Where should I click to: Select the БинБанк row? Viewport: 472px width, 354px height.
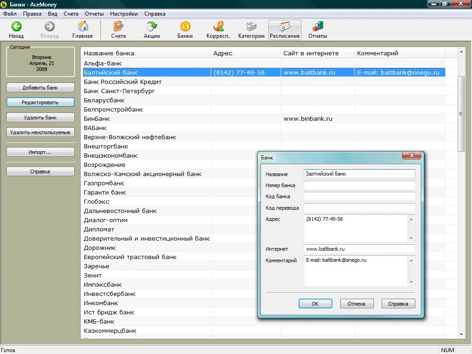[x=264, y=118]
